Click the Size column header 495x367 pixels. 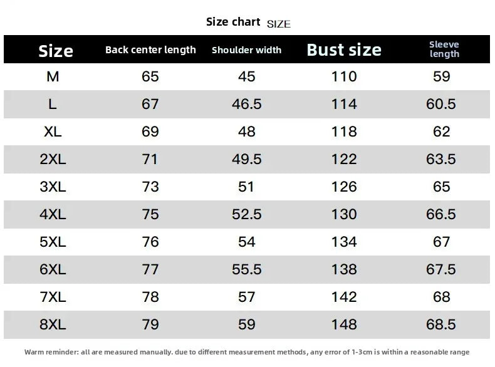tap(56, 51)
